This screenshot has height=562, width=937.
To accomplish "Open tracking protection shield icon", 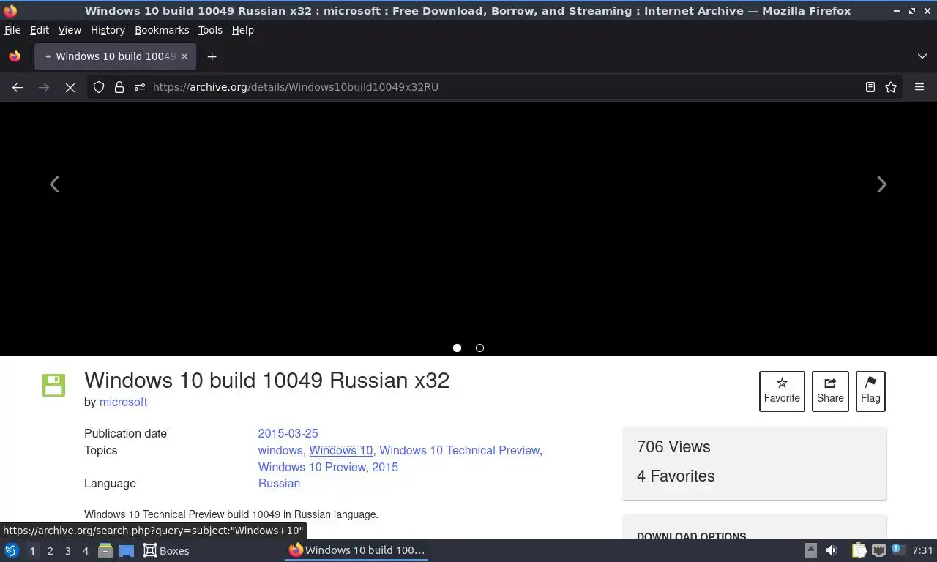I will click(99, 87).
